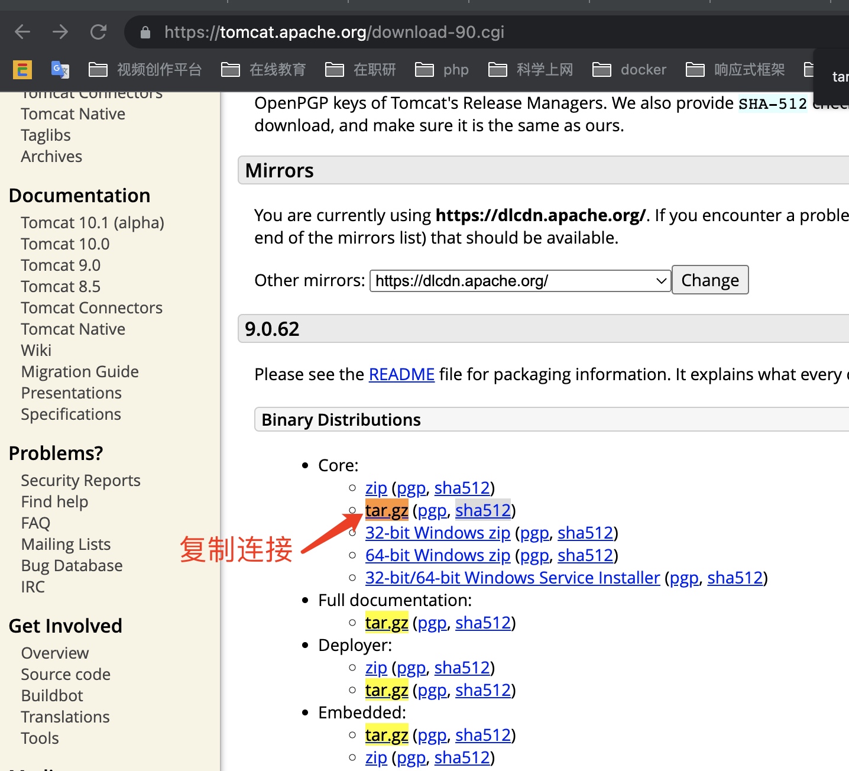Open the Google Translate bookmark icon
Viewport: 849px width, 771px height.
click(x=60, y=70)
